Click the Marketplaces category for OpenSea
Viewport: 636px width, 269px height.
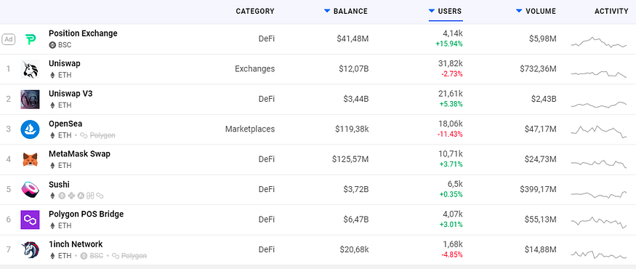(250, 129)
